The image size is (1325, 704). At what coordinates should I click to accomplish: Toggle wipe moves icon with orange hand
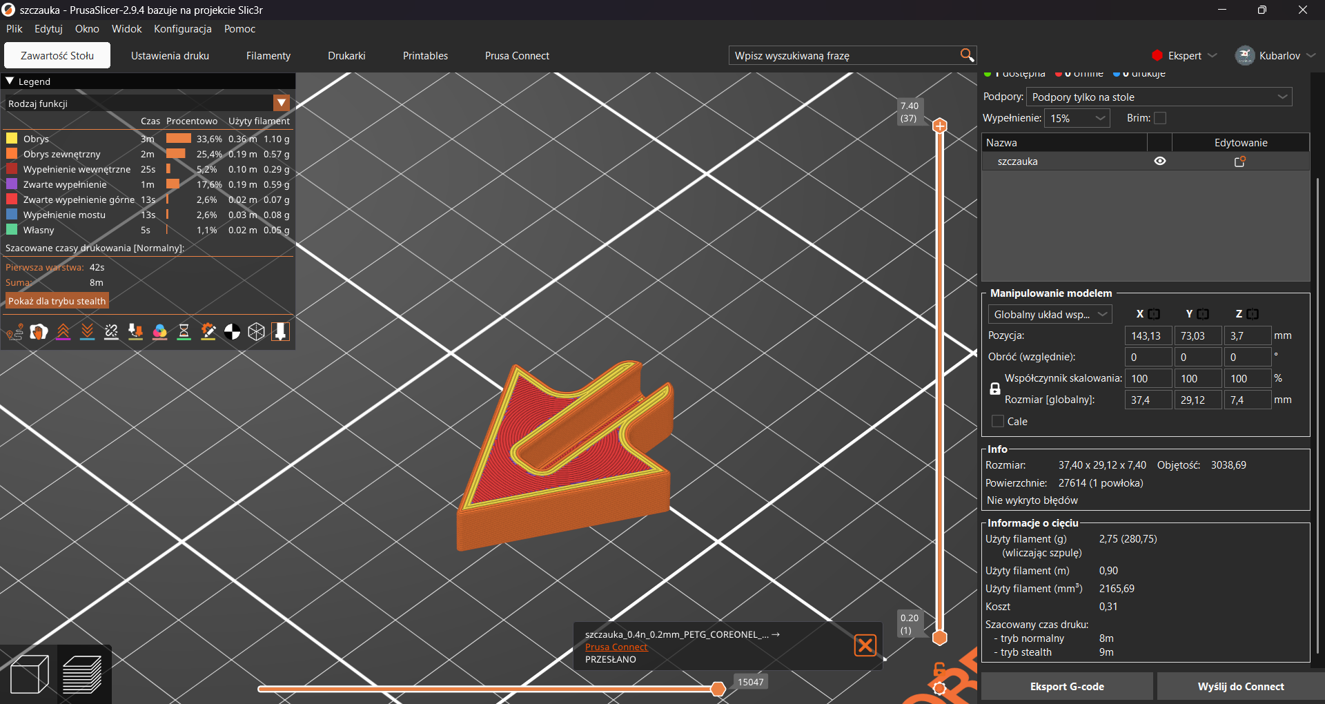pyautogui.click(x=39, y=332)
